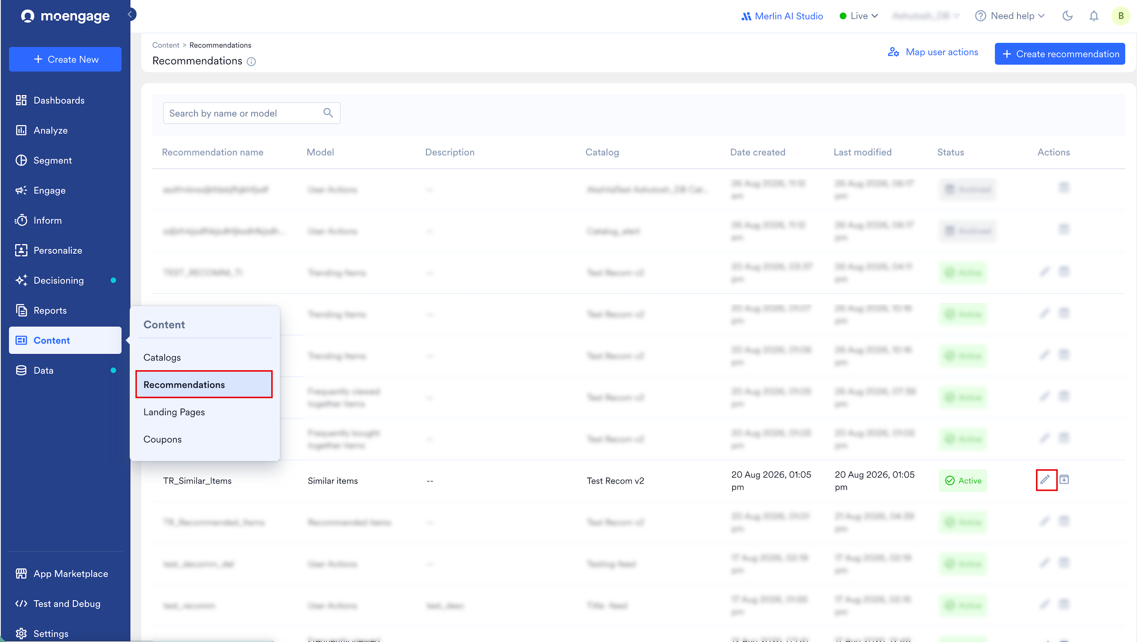The width and height of the screenshot is (1137, 642).
Task: Click the Similar items model cell
Action: [x=332, y=481]
